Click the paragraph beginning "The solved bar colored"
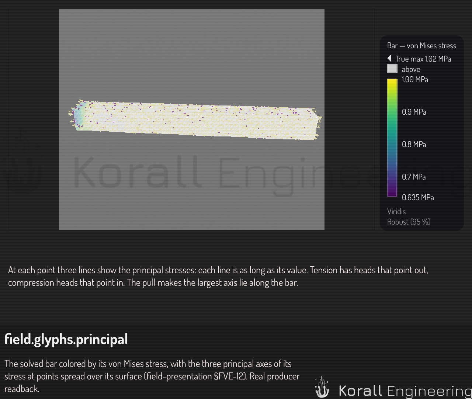 pyautogui.click(x=152, y=376)
